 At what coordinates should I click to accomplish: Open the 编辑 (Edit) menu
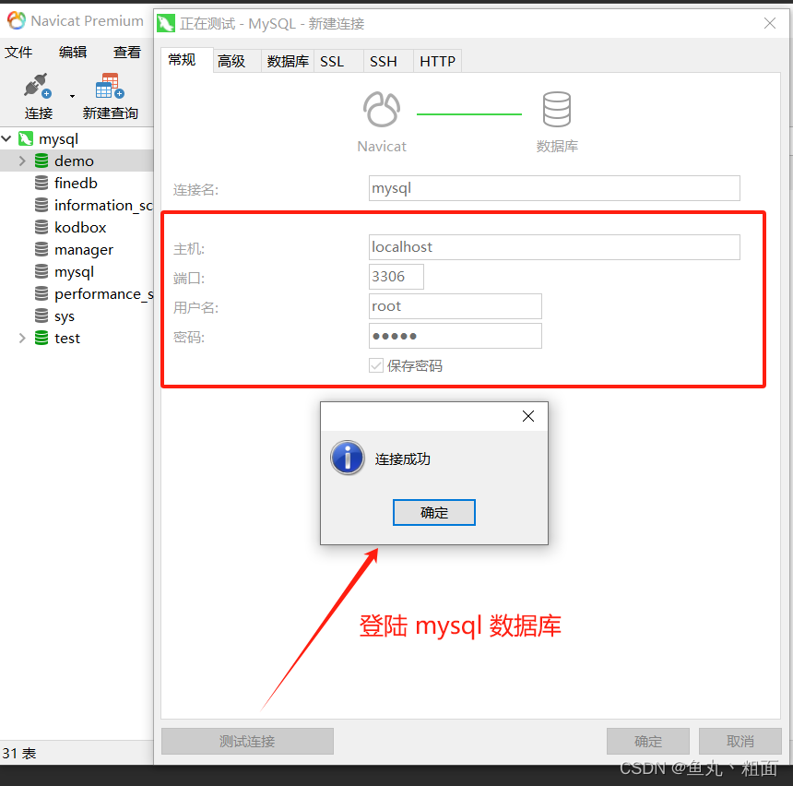(73, 53)
